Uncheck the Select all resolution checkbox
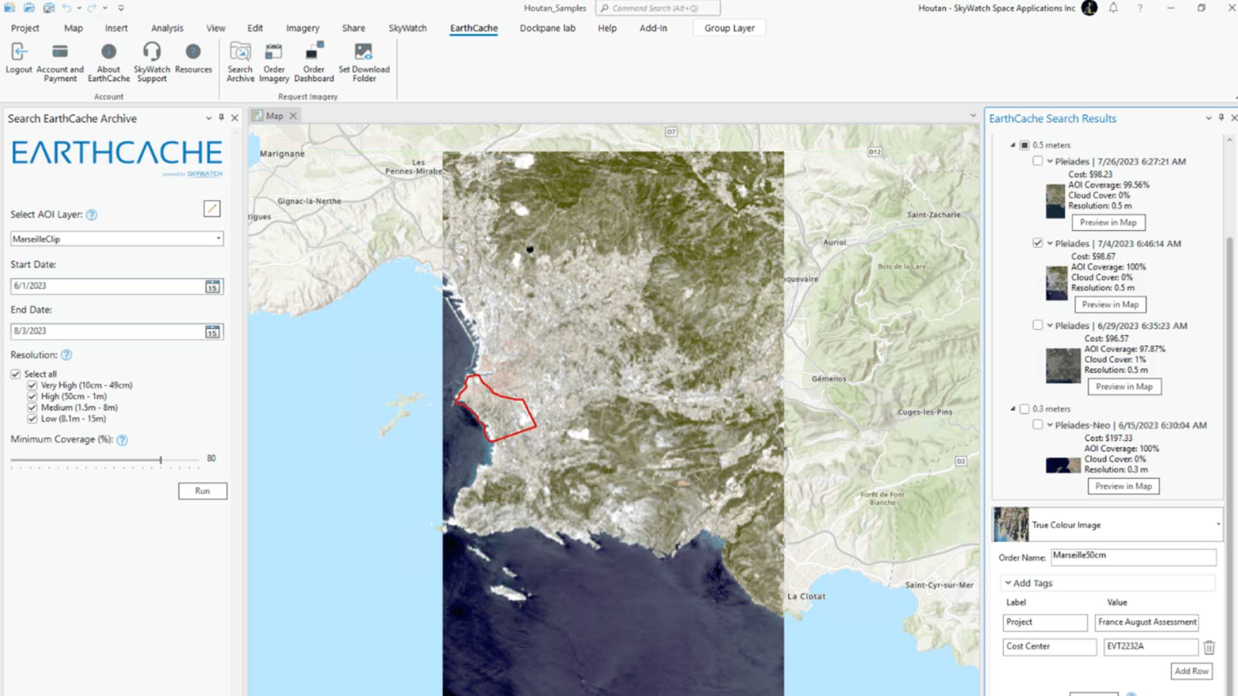This screenshot has height=696, width=1238. 16,374
